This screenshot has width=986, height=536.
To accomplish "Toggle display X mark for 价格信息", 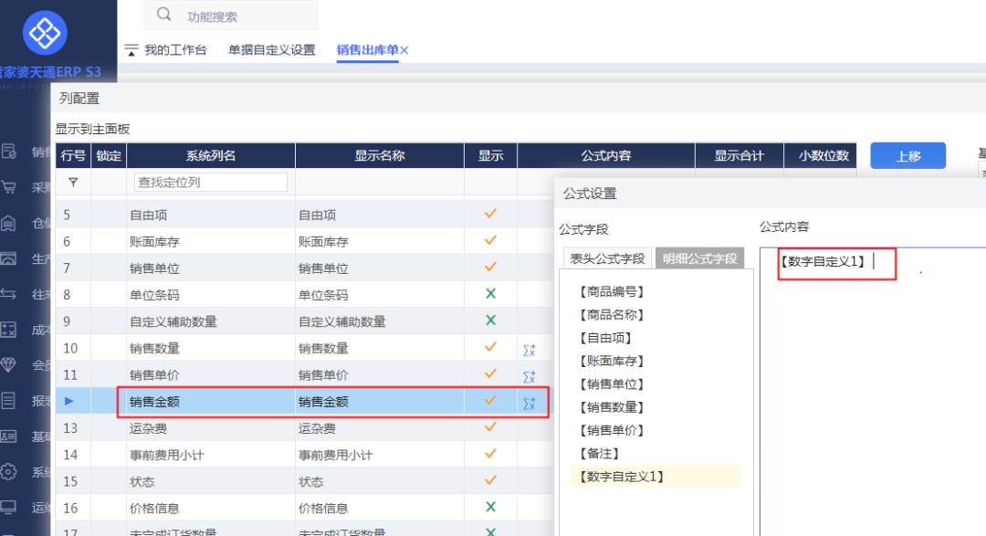I will click(x=490, y=508).
